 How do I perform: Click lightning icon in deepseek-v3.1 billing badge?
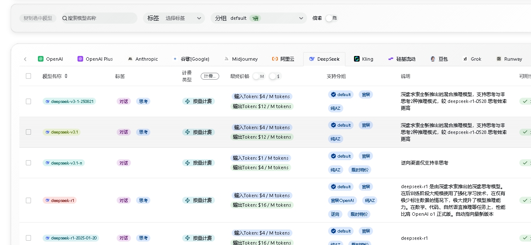click(187, 132)
